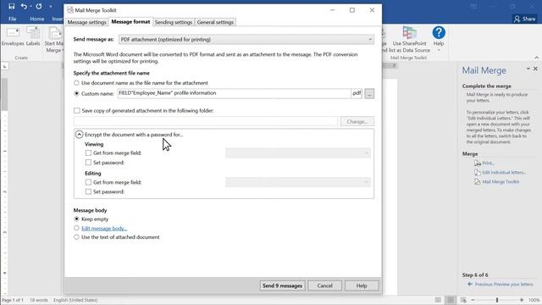542x305 pixels.
Task: Switch to General settings tab
Action: [215, 22]
